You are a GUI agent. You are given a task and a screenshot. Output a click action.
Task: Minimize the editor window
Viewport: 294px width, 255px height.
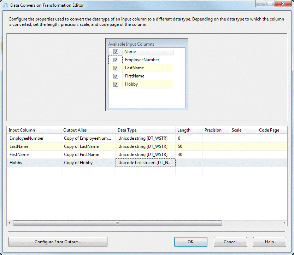(x=260, y=4)
